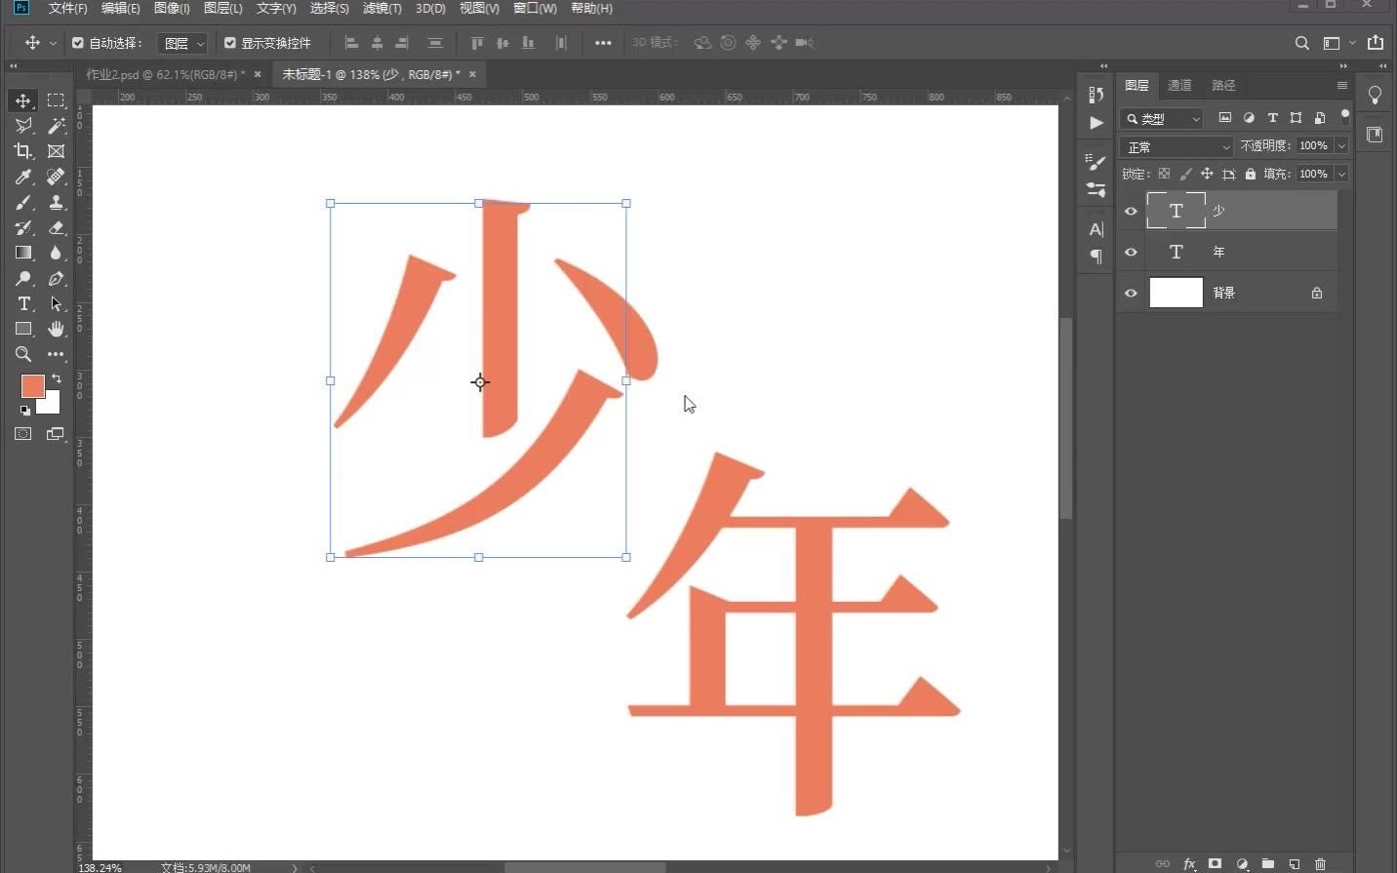Open the History panel icon
This screenshot has width=1397, height=873.
click(1096, 95)
